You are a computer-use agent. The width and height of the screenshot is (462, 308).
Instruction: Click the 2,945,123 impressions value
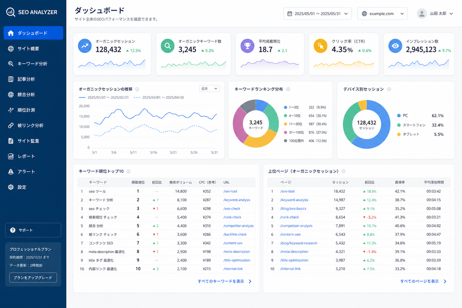[421, 49]
